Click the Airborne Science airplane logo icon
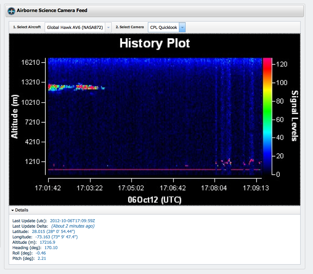 [x=12, y=11]
